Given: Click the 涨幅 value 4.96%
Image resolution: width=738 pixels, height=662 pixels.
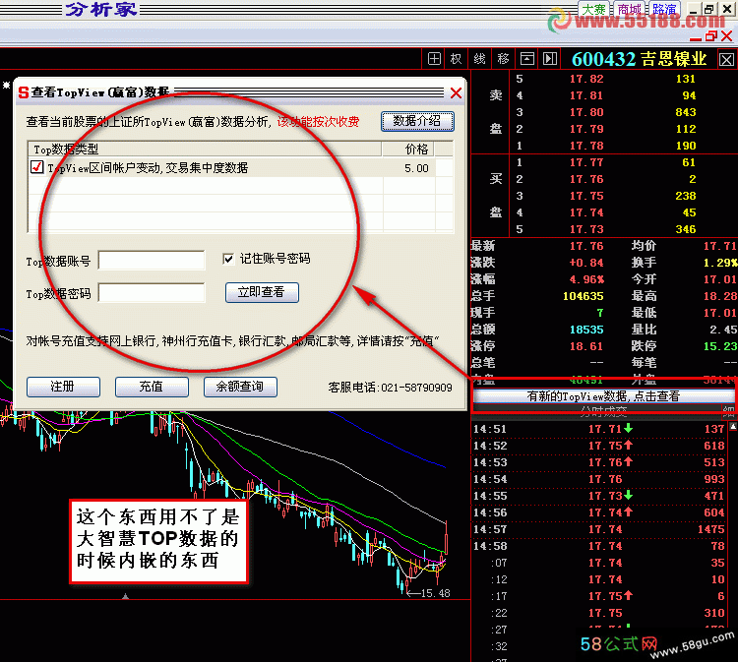Looking at the screenshot, I should 586,279.
